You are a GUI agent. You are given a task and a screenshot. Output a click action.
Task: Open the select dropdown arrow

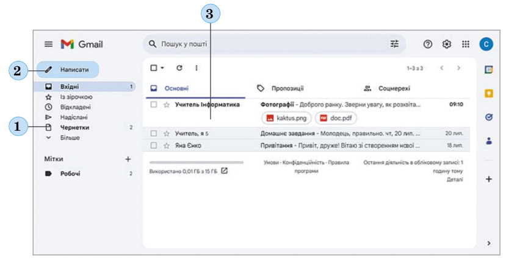[162, 68]
